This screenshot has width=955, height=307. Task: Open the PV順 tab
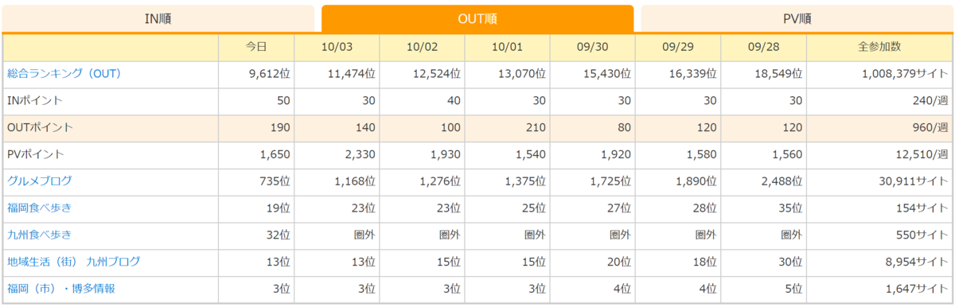pos(797,18)
